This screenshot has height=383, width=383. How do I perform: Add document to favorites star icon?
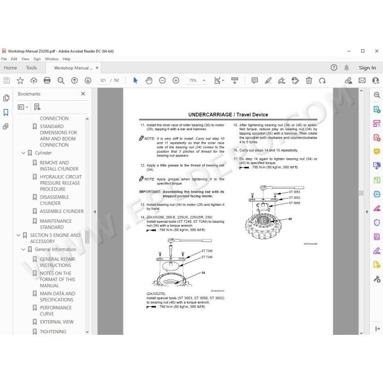(20, 80)
